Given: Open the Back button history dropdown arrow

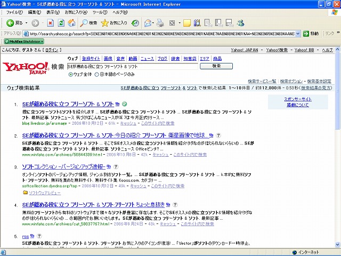Looking at the screenshot, I should click(x=26, y=23).
